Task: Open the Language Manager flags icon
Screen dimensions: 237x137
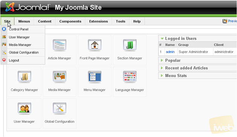Action: pos(130,76)
